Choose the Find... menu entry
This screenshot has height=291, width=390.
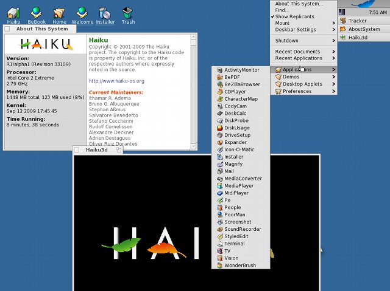click(x=303, y=10)
